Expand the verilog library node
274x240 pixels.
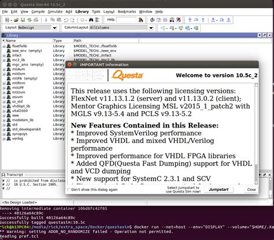[4, 138]
